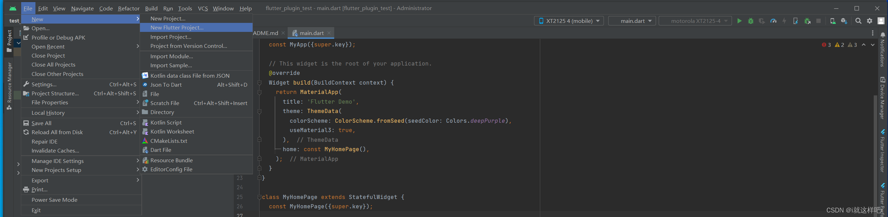888x217 pixels.
Task: Open the Project tool window
Action: click(9, 41)
